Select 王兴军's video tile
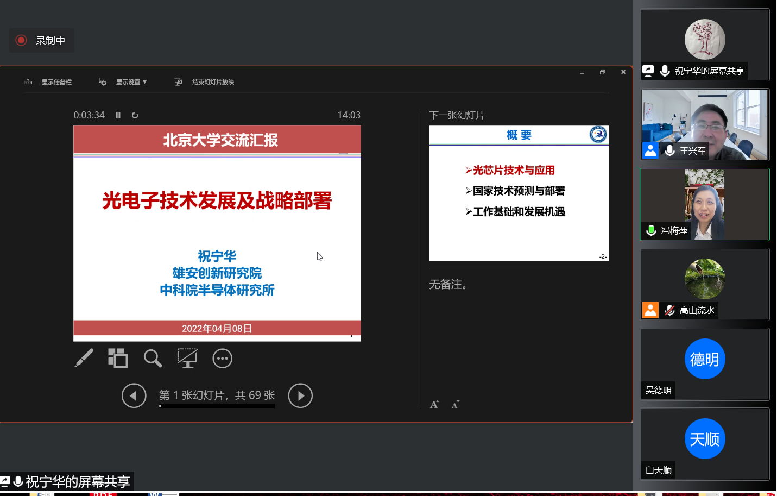This screenshot has width=777, height=496. tap(705, 125)
